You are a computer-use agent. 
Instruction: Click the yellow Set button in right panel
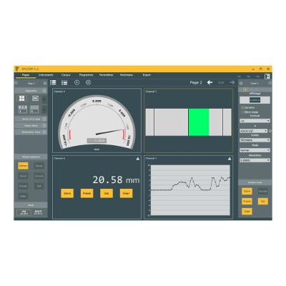click(x=263, y=202)
